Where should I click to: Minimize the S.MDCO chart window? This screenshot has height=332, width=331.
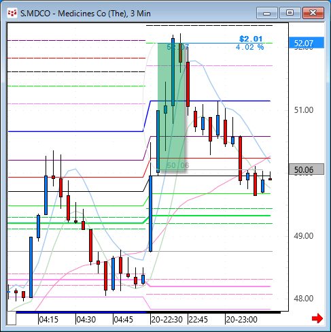(x=267, y=13)
